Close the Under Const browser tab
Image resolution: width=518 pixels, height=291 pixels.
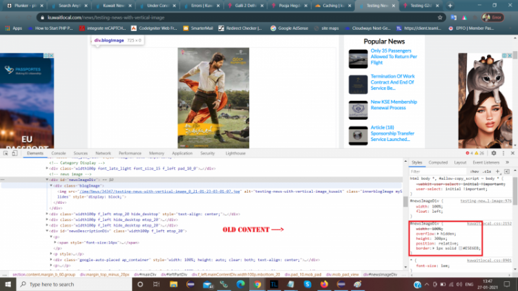point(174,6)
